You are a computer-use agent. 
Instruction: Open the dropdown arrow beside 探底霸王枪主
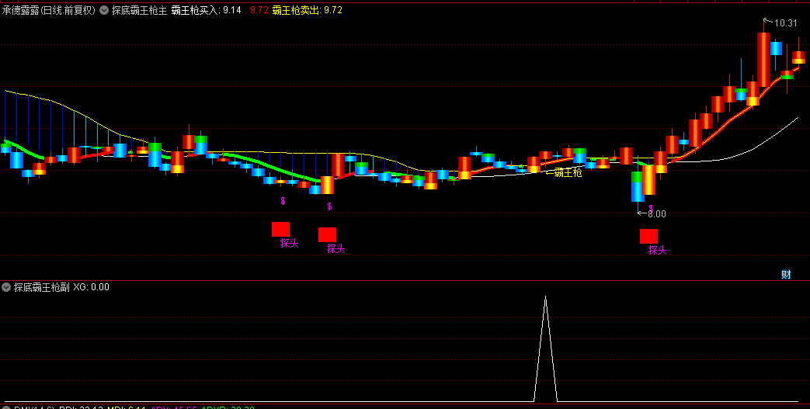click(104, 10)
